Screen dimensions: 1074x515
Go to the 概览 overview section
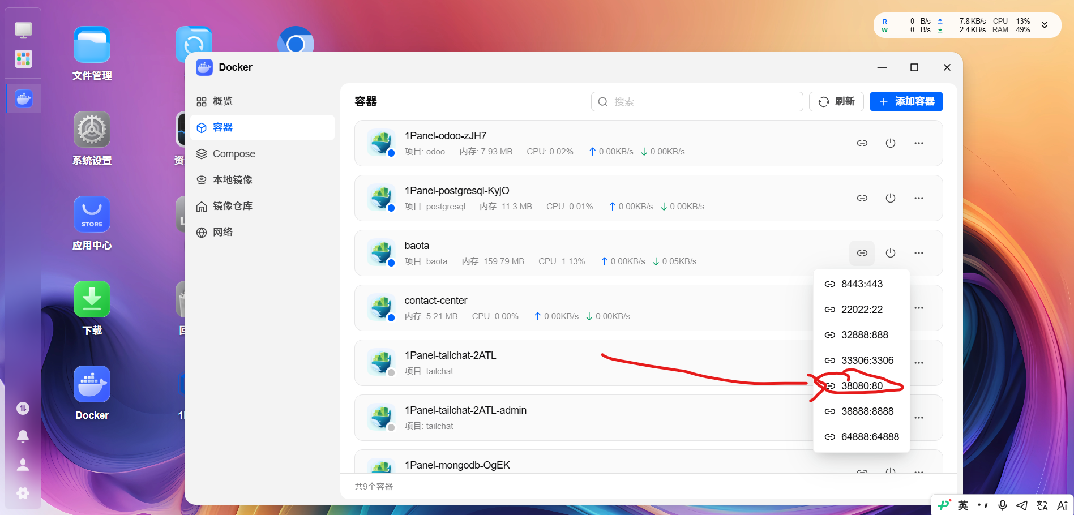[263, 101]
